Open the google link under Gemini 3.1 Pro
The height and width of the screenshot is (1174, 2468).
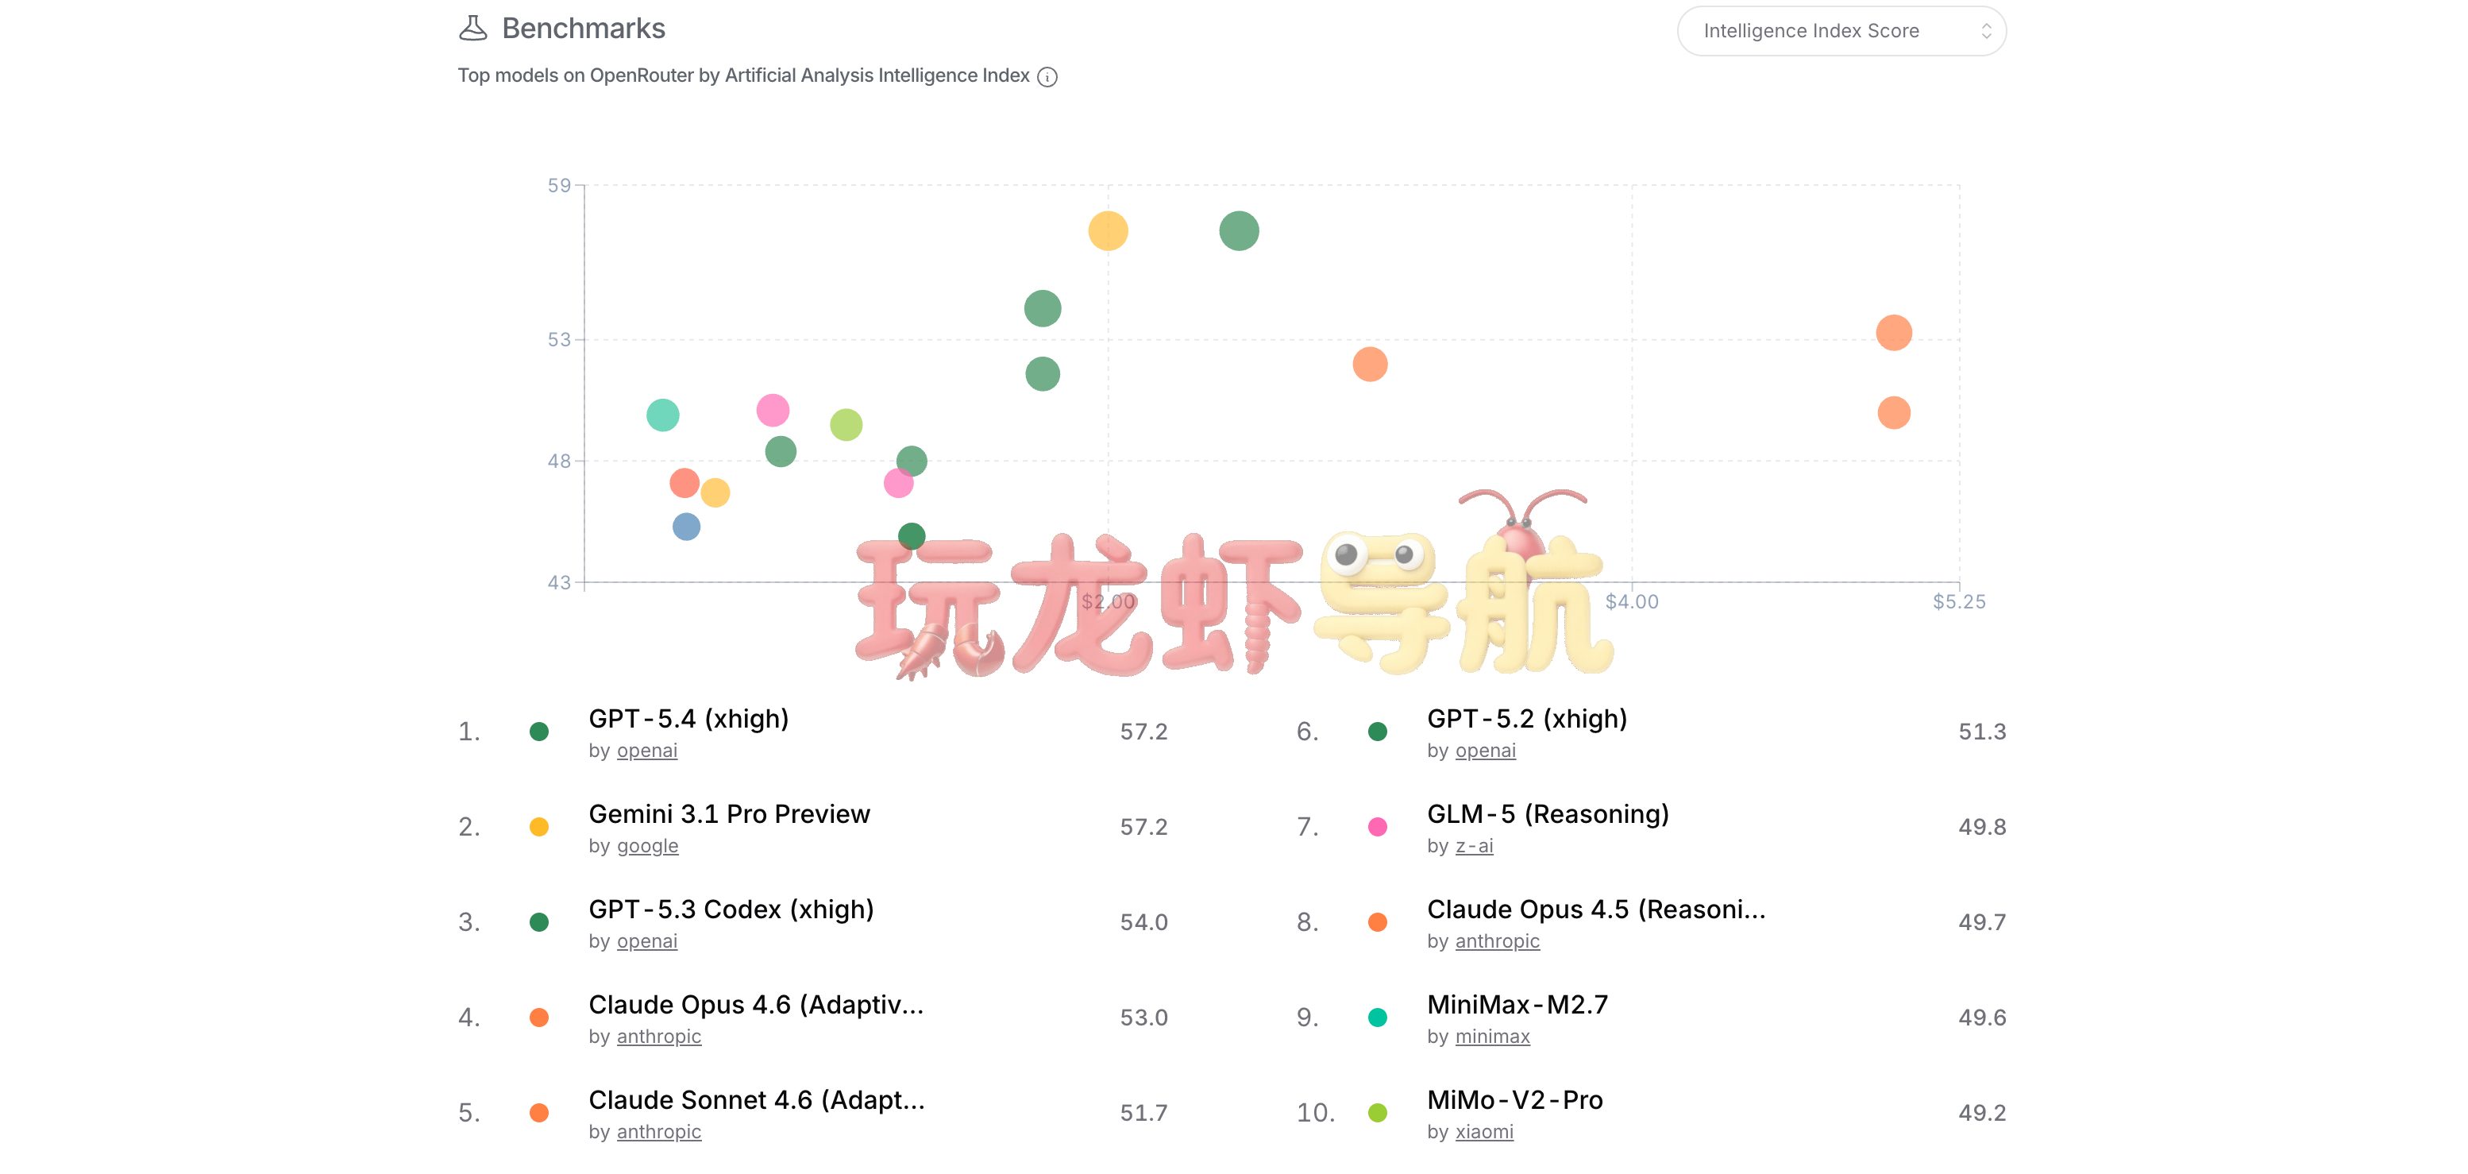[x=648, y=845]
